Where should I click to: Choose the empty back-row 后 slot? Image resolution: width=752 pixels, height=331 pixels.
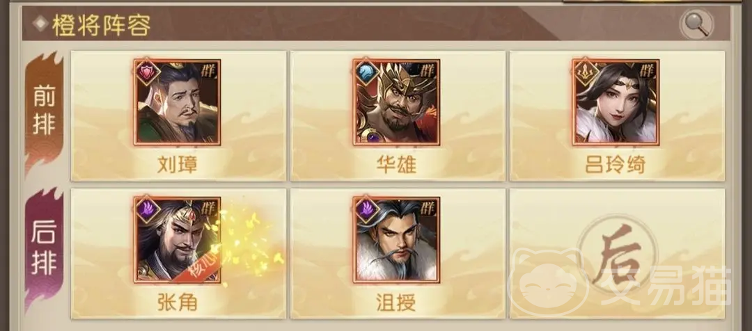pos(617,253)
